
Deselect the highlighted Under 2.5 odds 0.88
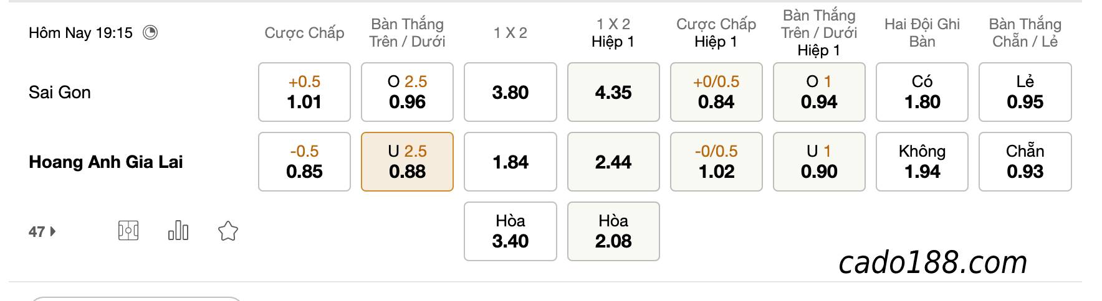pyautogui.click(x=407, y=162)
